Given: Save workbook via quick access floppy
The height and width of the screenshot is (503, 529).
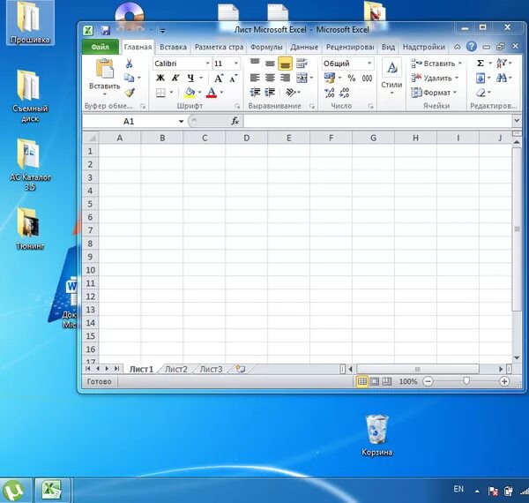Looking at the screenshot, I should pos(106,30).
